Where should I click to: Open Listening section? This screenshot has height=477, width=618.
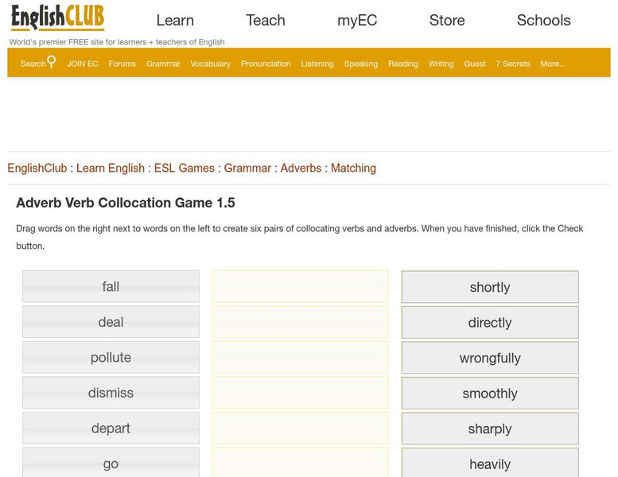pyautogui.click(x=317, y=64)
